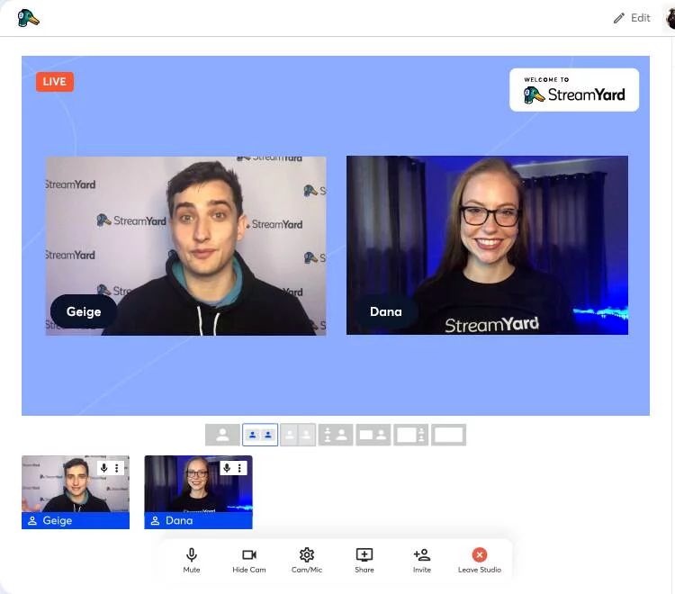Click the StreamYard duck logo in header
675x594 pixels.
coord(29,18)
